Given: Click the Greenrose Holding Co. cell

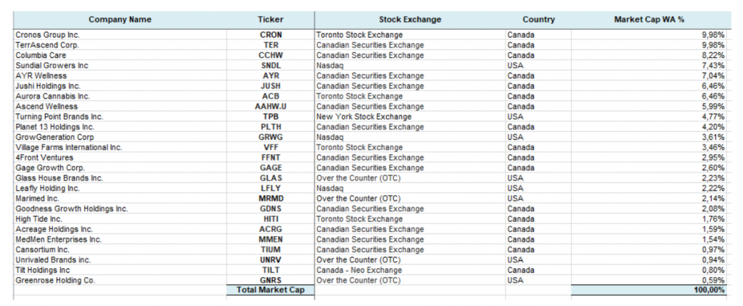Looking at the screenshot, I should [120, 281].
